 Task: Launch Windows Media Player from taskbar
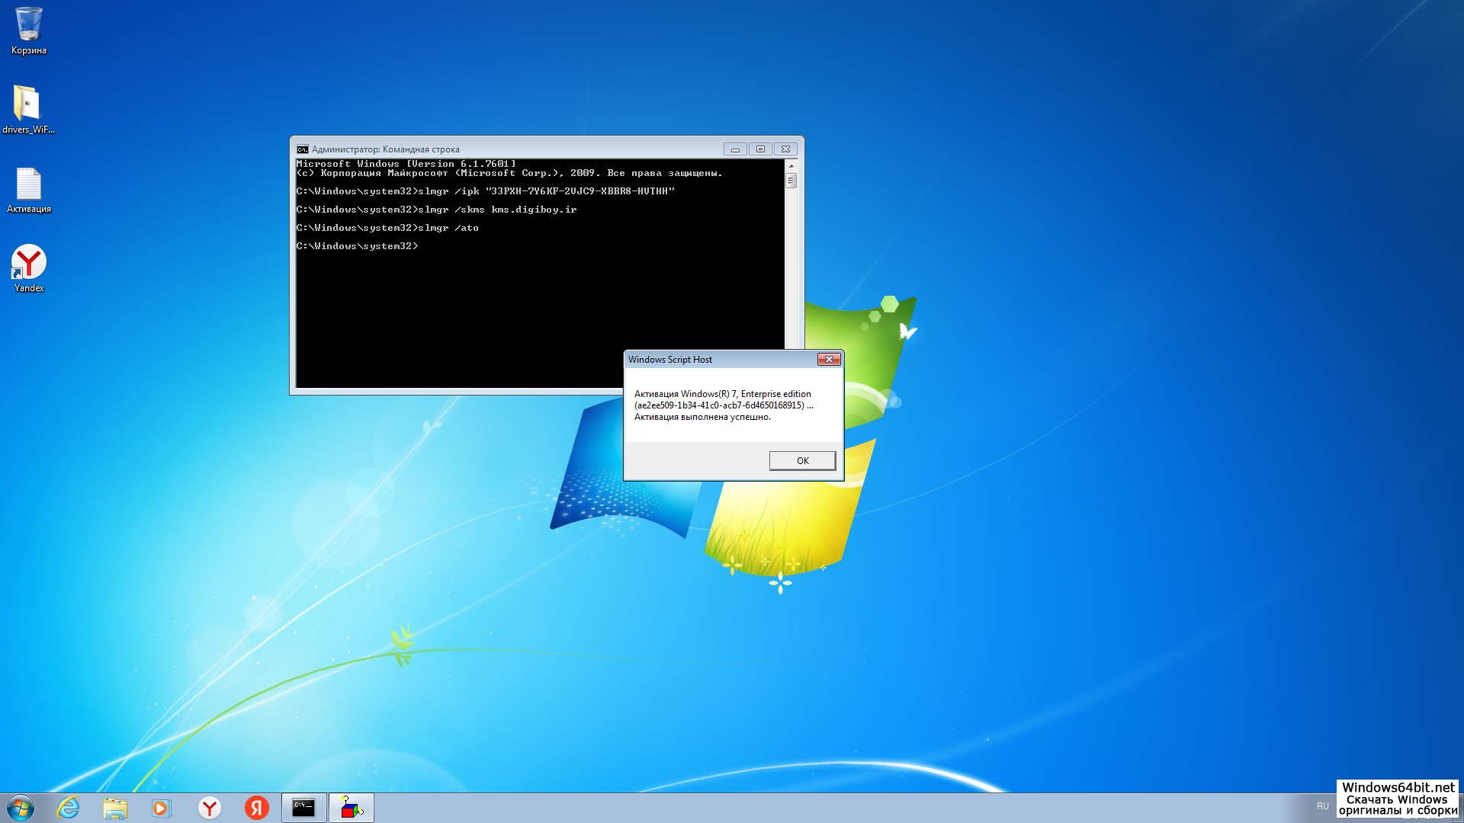coord(162,808)
